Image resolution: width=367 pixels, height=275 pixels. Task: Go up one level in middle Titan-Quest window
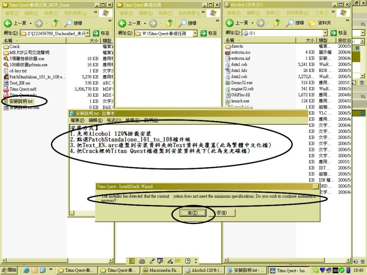coord(169,23)
